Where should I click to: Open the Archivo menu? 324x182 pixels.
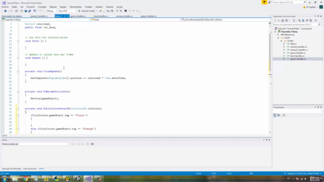coord(5,7)
